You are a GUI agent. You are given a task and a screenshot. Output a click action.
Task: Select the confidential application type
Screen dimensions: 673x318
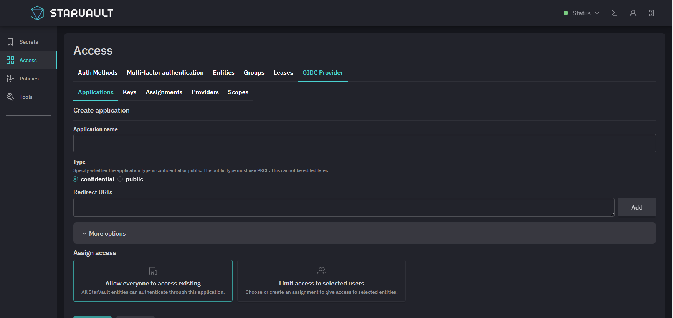coord(75,179)
